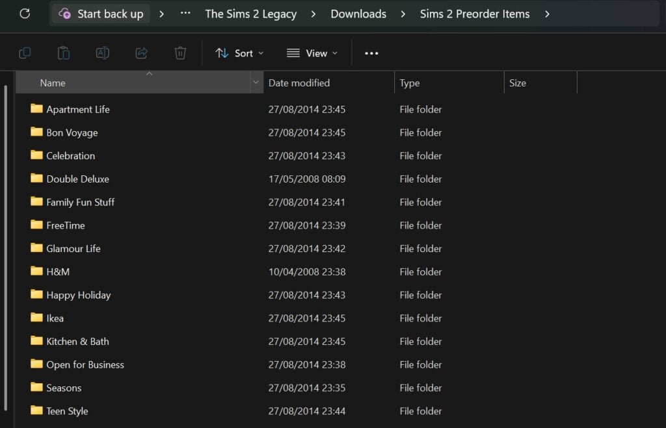The height and width of the screenshot is (428, 666).
Task: Select the Bon Voyage folder name
Action: (x=72, y=132)
